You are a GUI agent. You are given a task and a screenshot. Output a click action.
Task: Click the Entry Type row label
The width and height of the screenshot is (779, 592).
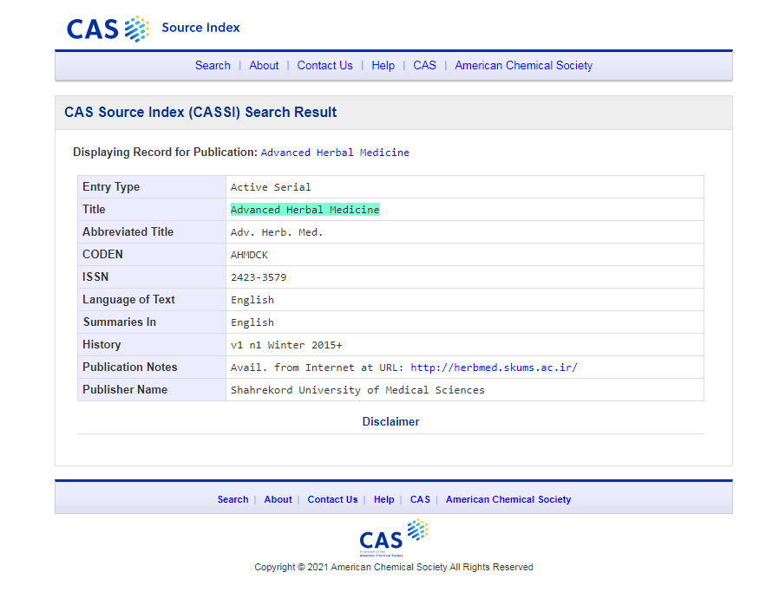(x=111, y=187)
